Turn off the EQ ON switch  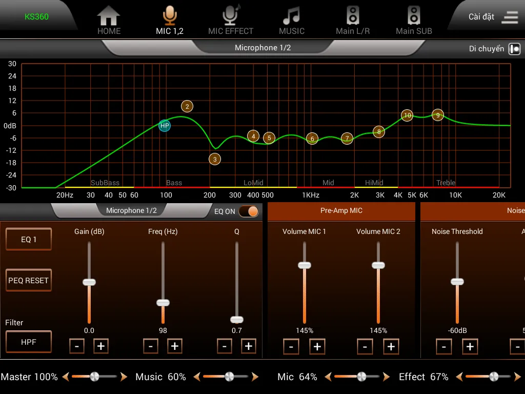[249, 211]
